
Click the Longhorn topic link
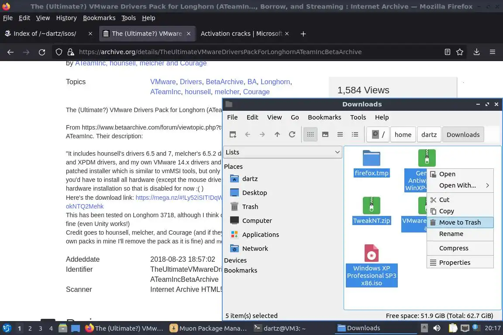275,82
